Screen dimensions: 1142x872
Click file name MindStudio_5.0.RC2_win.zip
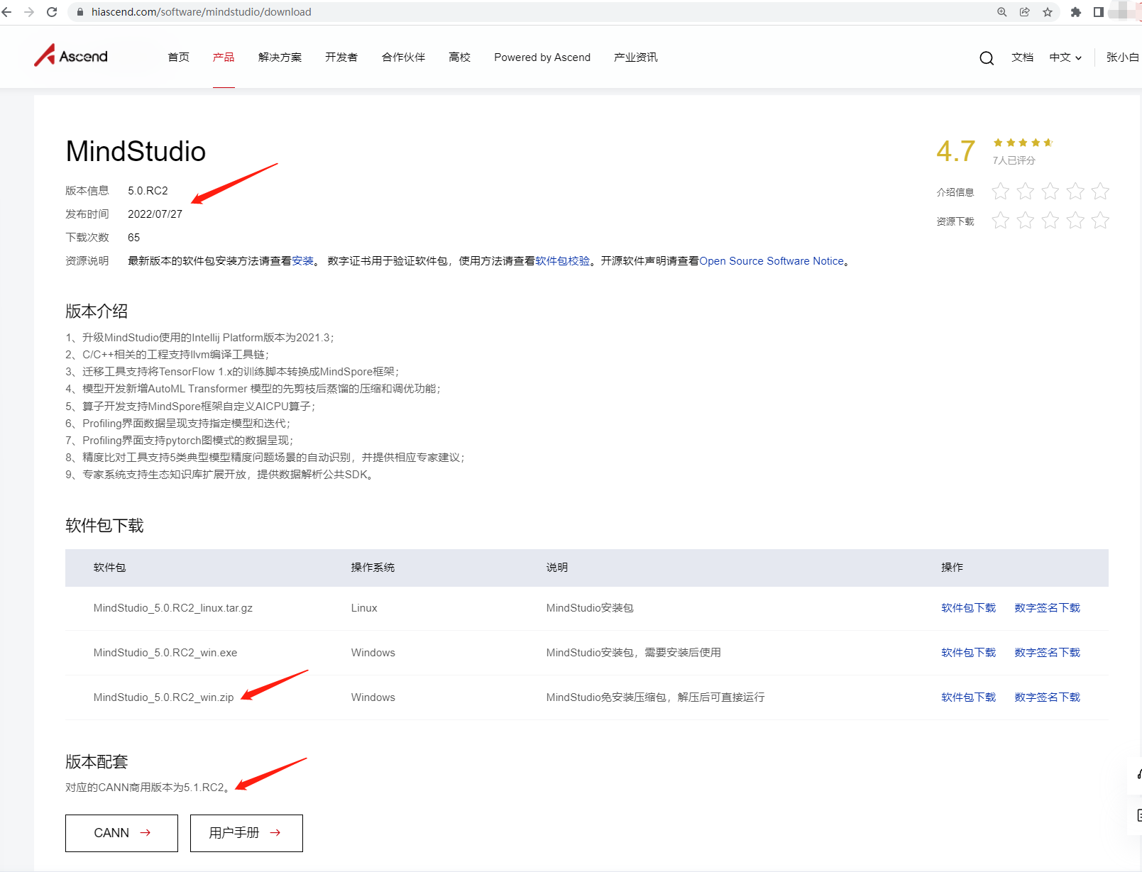(x=163, y=697)
